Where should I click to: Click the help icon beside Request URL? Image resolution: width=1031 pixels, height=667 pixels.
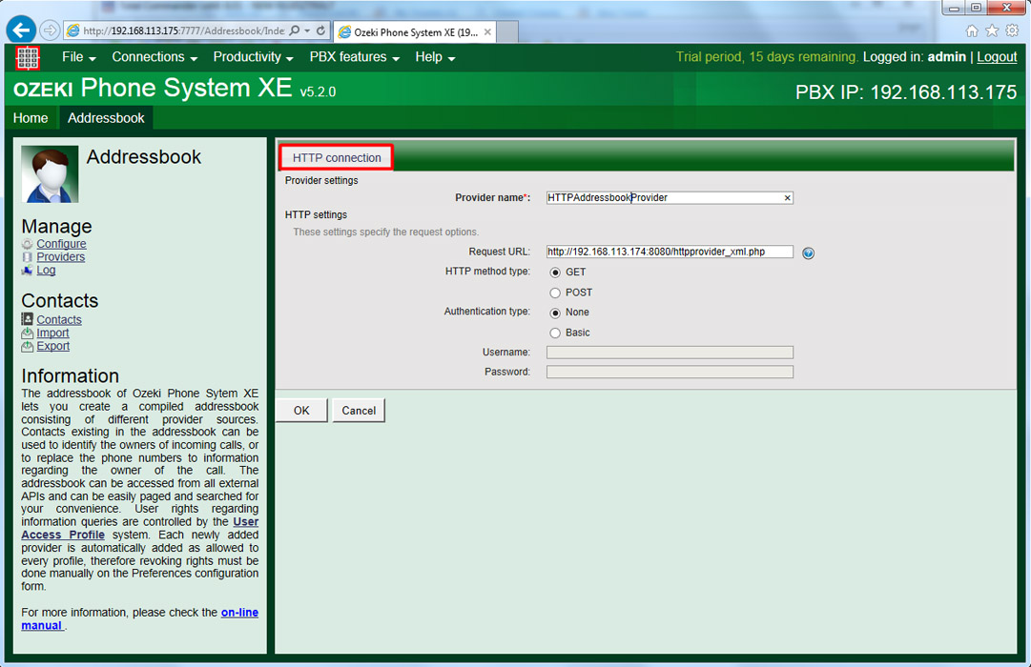point(808,253)
